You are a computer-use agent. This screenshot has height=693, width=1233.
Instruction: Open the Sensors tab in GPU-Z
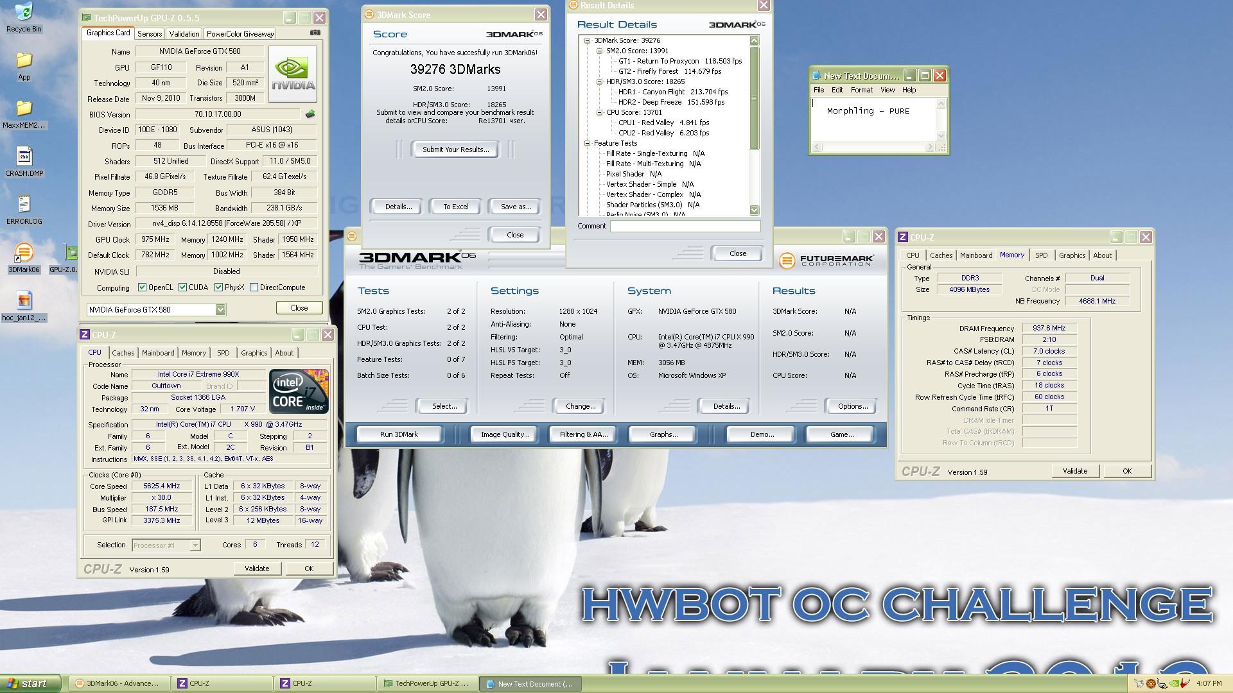point(150,34)
